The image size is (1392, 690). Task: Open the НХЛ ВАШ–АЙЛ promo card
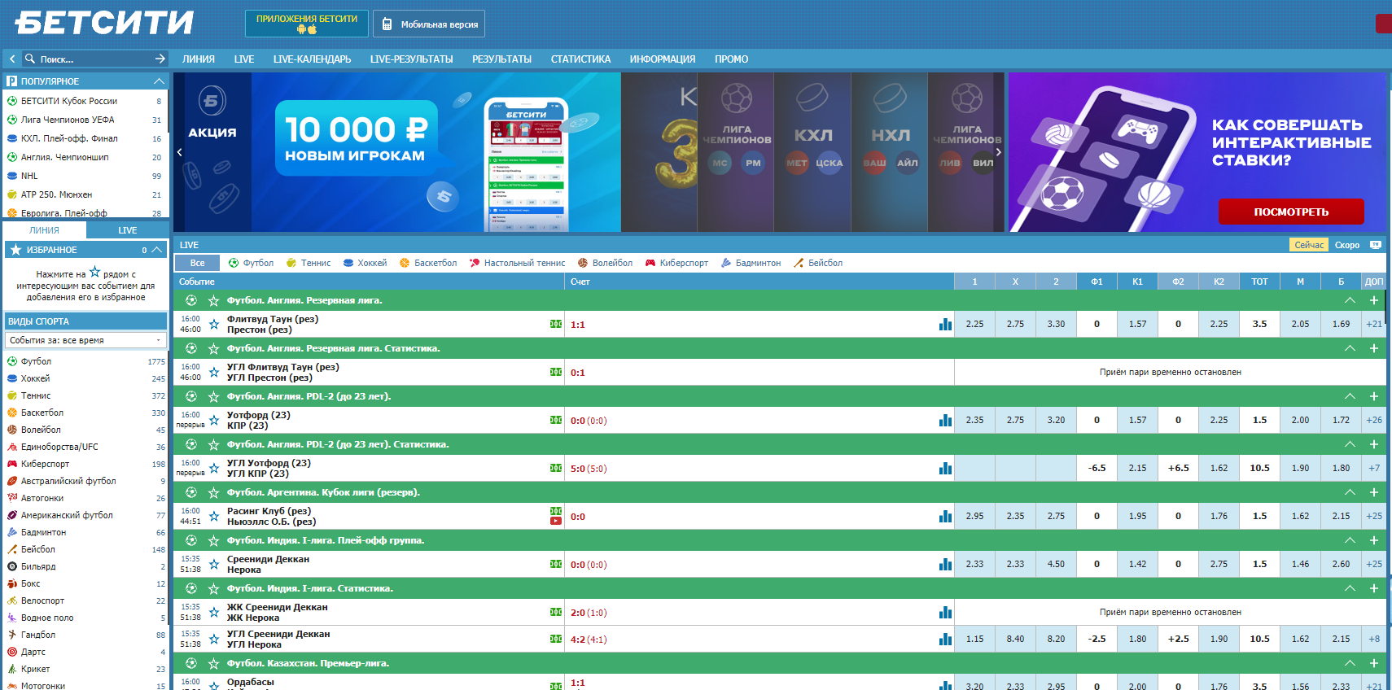(890, 152)
